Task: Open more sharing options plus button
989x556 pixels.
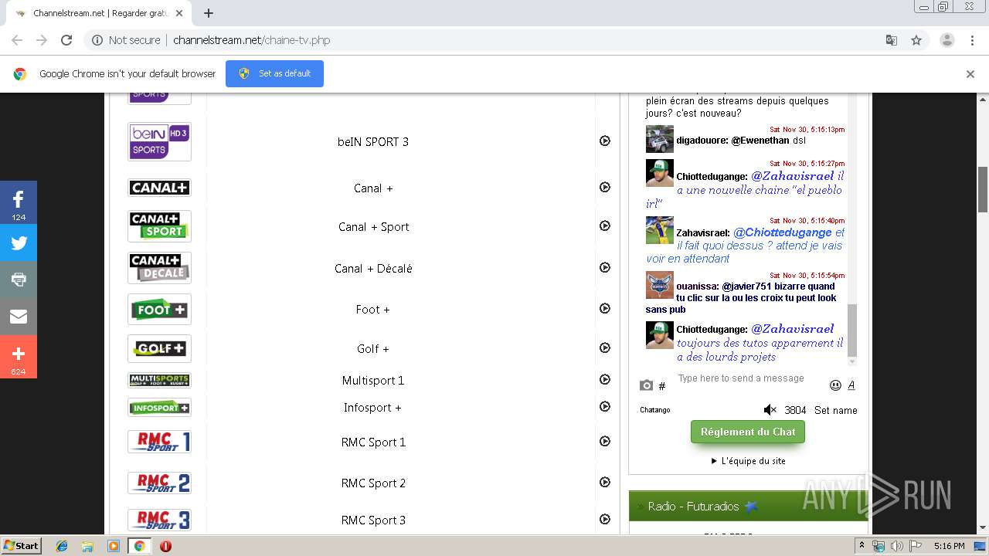Action: click(x=19, y=357)
